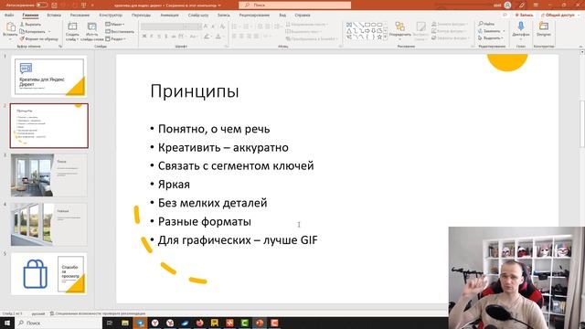Switch to the Draw (Рисование) tab
Image resolution: width=585 pixels, height=329 pixels.
click(80, 16)
